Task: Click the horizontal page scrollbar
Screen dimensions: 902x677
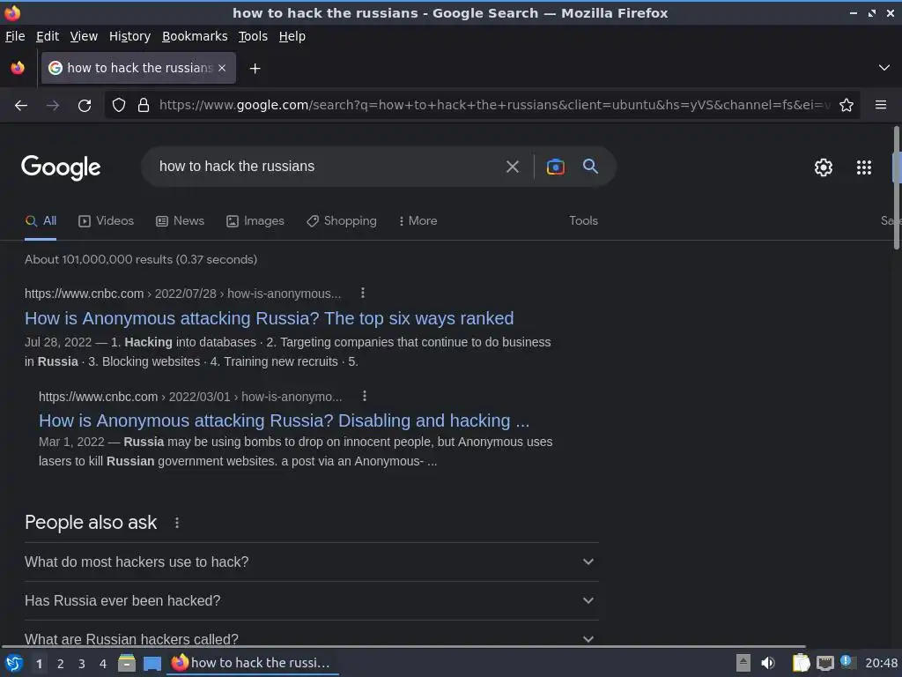Action: [403, 646]
